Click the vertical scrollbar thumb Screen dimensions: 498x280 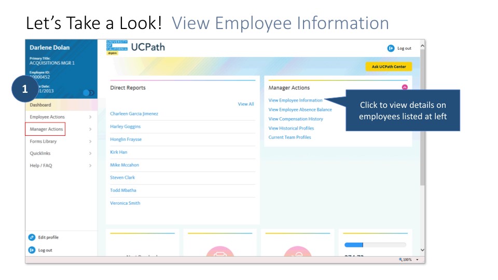coord(422,118)
